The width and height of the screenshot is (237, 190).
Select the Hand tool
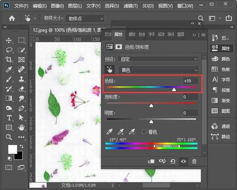(21, 127)
